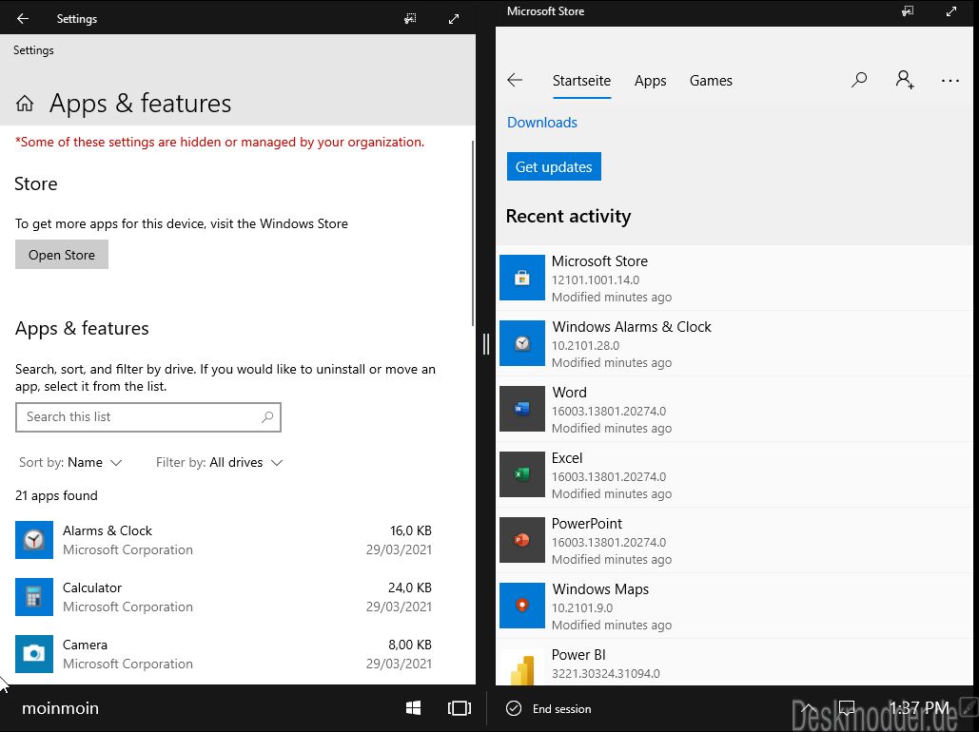
Task: Expand the Microsoft Store window diagonal arrow
Action: pyautogui.click(x=951, y=11)
